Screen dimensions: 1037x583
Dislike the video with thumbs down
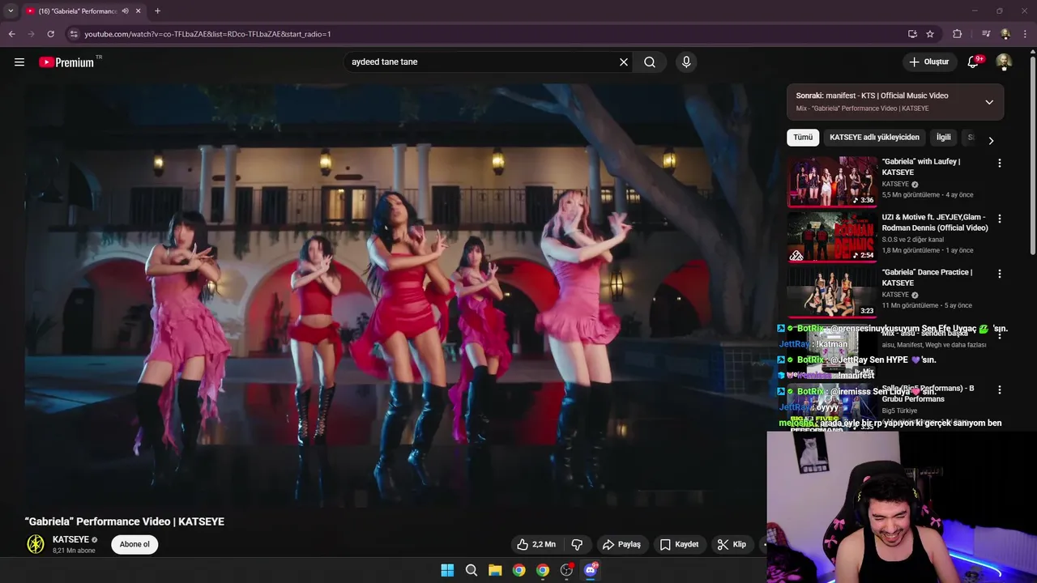[x=577, y=544]
